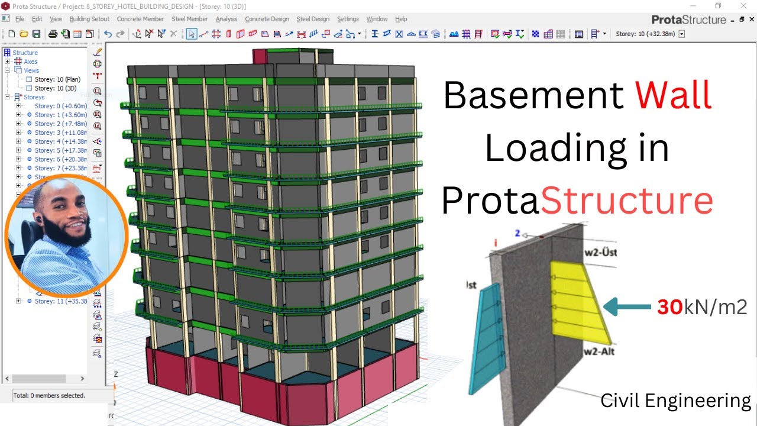Select the steel brace X tool
This screenshot has height=426, width=757.
(x=399, y=34)
